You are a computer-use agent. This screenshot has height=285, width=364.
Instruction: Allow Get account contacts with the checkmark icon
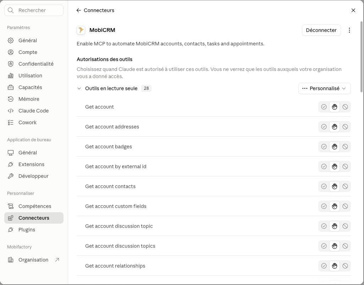(x=324, y=186)
